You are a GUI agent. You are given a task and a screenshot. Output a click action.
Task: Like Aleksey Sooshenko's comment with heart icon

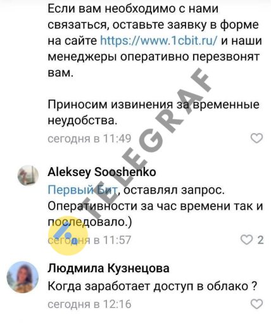click(247, 240)
